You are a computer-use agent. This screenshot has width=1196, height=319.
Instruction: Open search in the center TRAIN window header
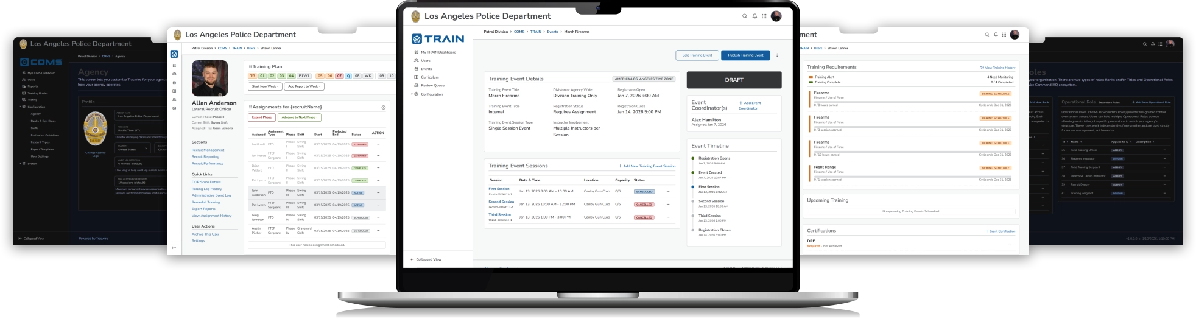[x=744, y=16]
